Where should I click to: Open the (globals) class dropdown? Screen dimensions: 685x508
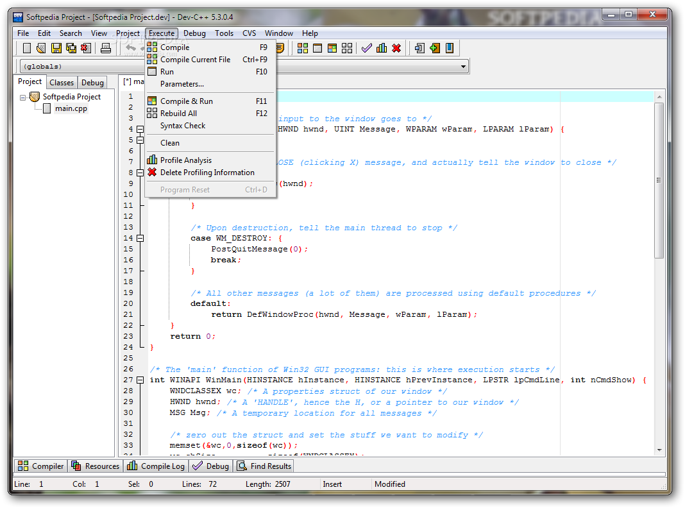point(83,67)
